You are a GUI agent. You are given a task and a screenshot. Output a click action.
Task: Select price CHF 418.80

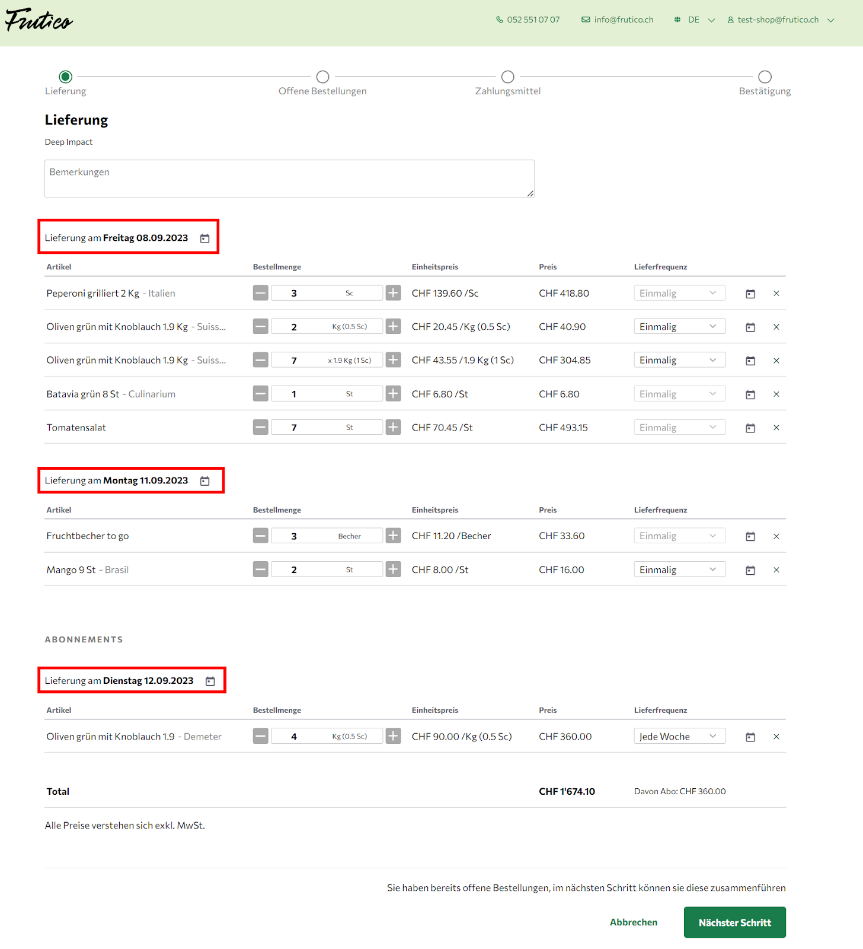click(564, 293)
